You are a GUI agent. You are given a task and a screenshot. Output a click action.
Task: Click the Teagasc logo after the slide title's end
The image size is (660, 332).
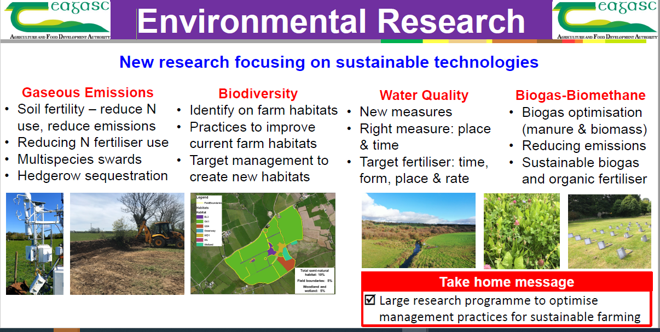tap(605, 20)
